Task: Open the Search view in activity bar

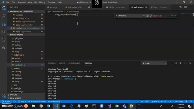Action: (x=3, y=16)
